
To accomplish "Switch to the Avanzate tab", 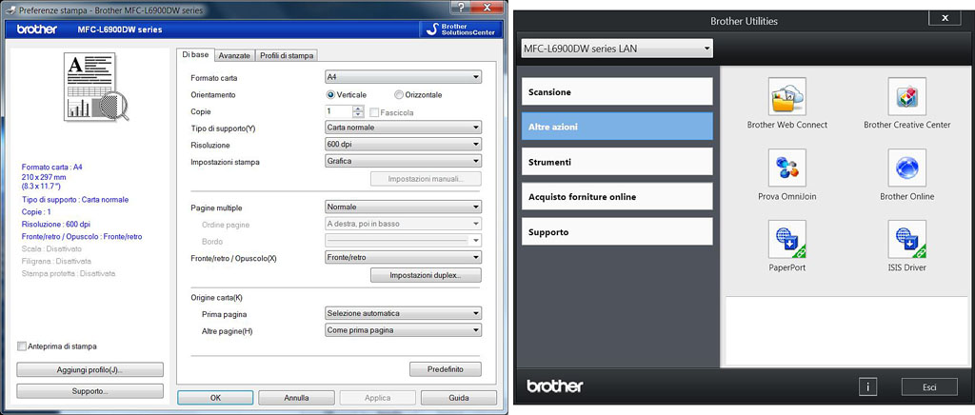I will tap(234, 56).
